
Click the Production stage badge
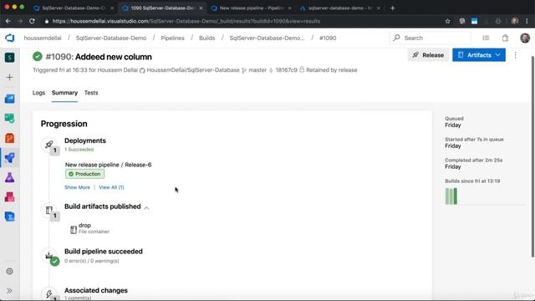click(84, 174)
